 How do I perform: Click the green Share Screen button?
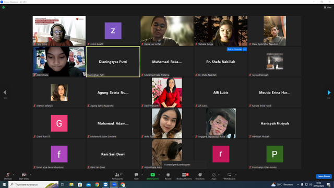(x=152, y=176)
